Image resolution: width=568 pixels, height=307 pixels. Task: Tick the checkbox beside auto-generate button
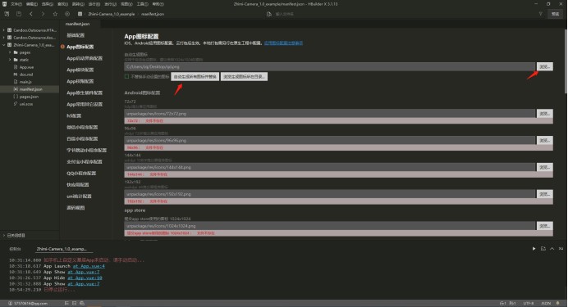(126, 77)
